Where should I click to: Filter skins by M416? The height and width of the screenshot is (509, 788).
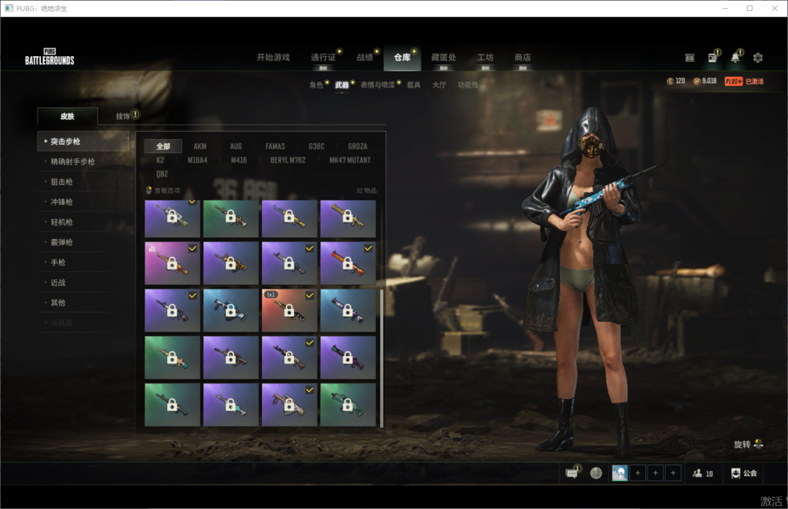(239, 160)
